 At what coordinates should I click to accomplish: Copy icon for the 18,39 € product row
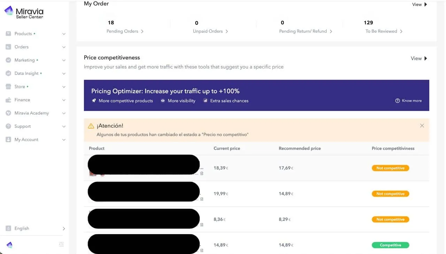pos(202,173)
